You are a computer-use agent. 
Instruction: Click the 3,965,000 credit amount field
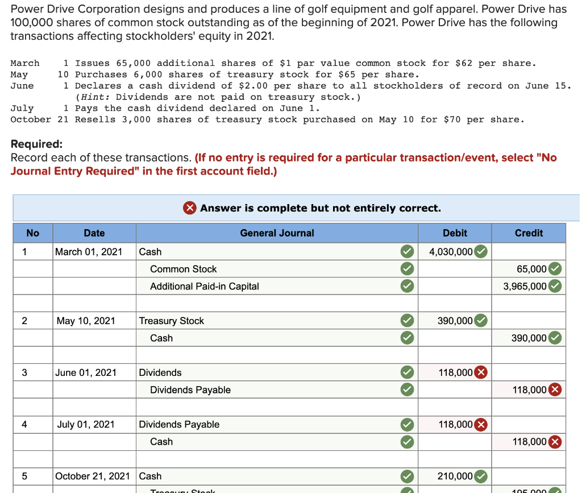(529, 286)
